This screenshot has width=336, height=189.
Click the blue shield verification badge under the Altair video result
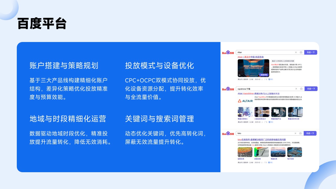[x=269, y=79]
